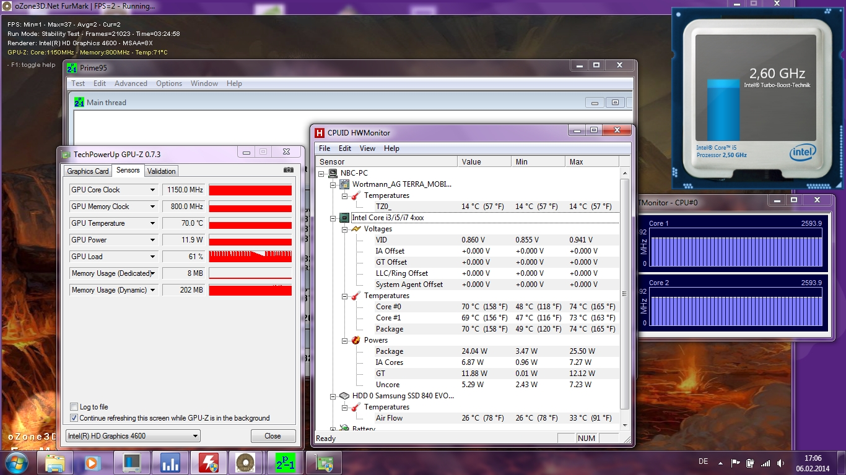Open the Advanced menu in Prime95

tap(131, 83)
